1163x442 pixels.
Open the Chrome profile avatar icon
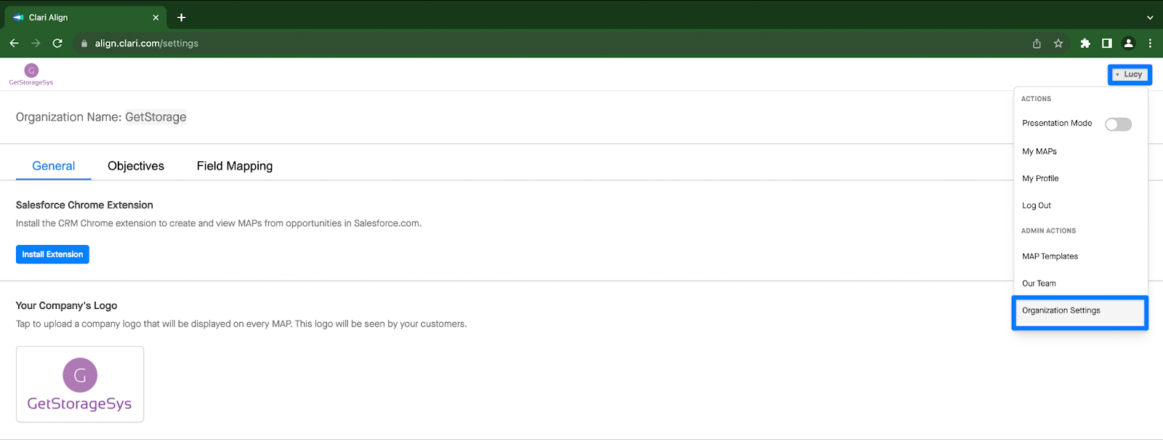click(1128, 44)
